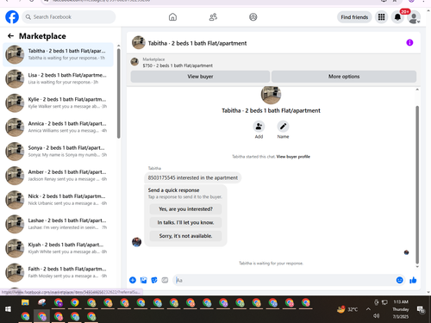
Task: Open the apps grid menu icon
Action: (381, 17)
